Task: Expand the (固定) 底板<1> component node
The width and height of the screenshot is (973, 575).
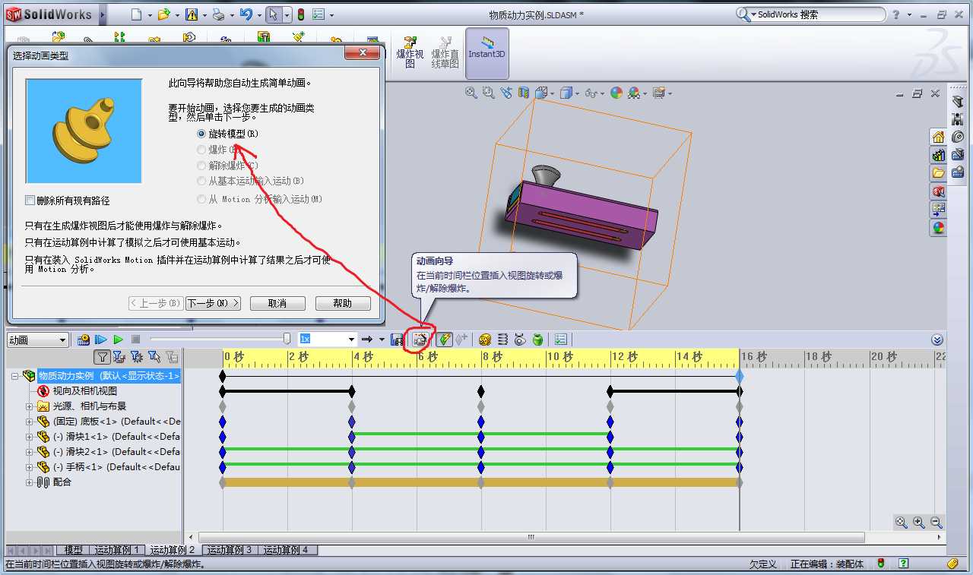Action: click(30, 422)
